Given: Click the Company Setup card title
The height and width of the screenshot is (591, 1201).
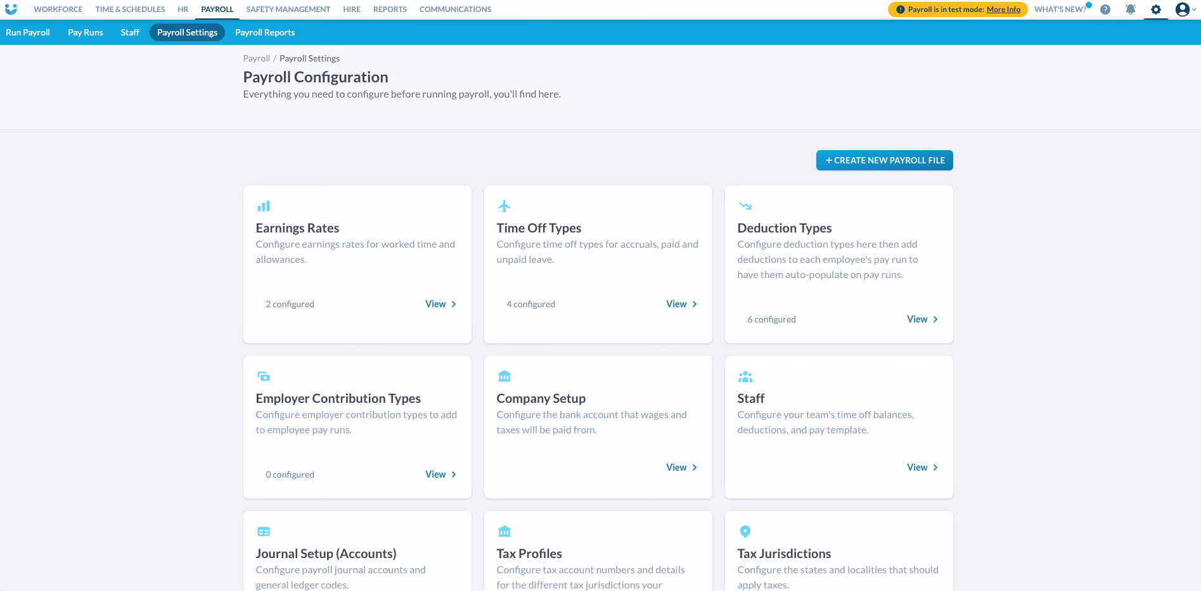Looking at the screenshot, I should (541, 398).
